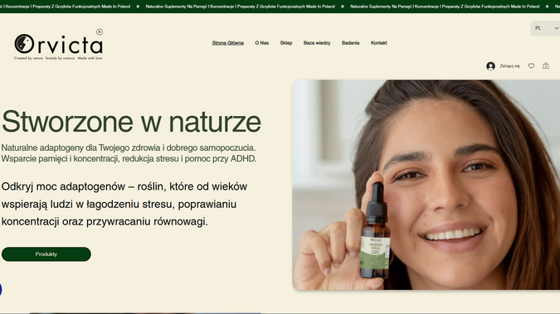The width and height of the screenshot is (560, 314).
Task: Open the O Nas menu item
Action: click(x=262, y=43)
